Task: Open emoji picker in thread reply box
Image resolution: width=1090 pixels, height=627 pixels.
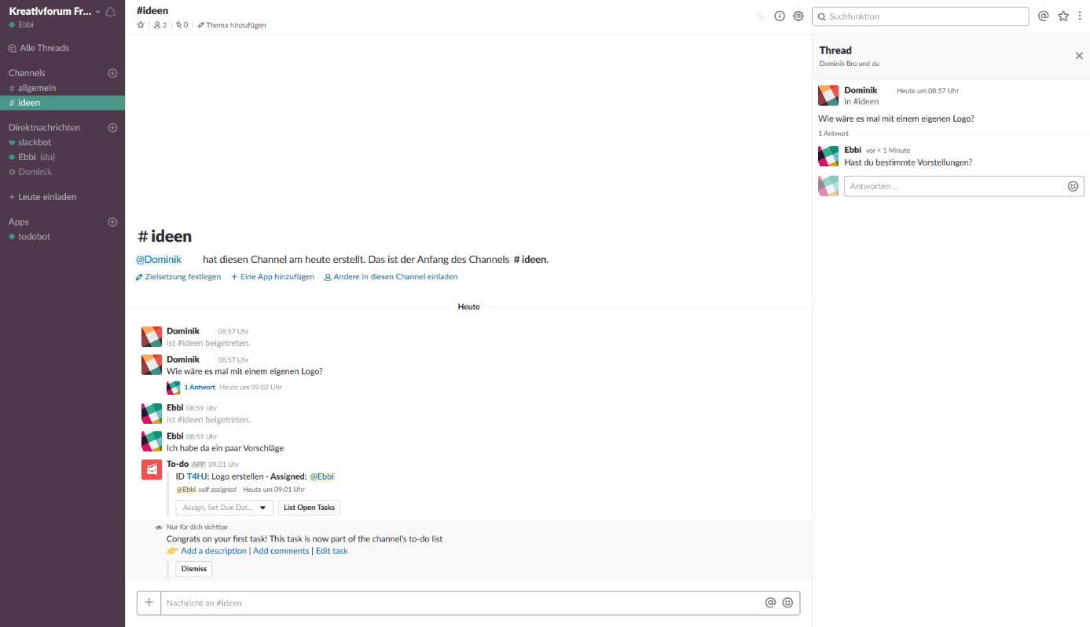Action: (1073, 186)
